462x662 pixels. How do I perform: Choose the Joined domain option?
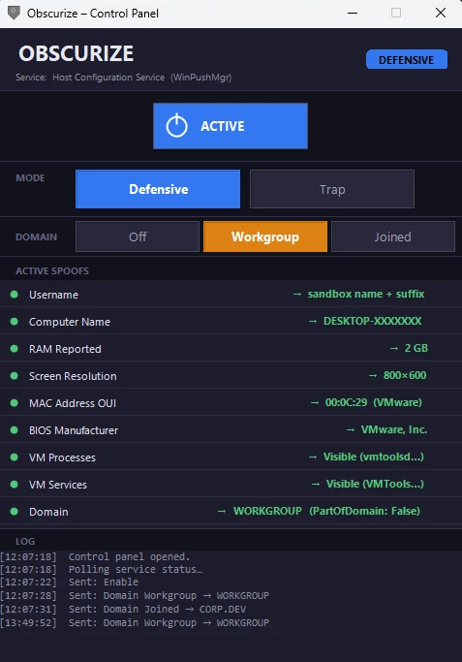[x=393, y=236]
